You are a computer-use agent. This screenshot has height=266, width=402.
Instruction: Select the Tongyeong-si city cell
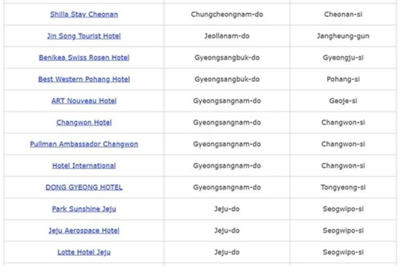click(x=343, y=187)
